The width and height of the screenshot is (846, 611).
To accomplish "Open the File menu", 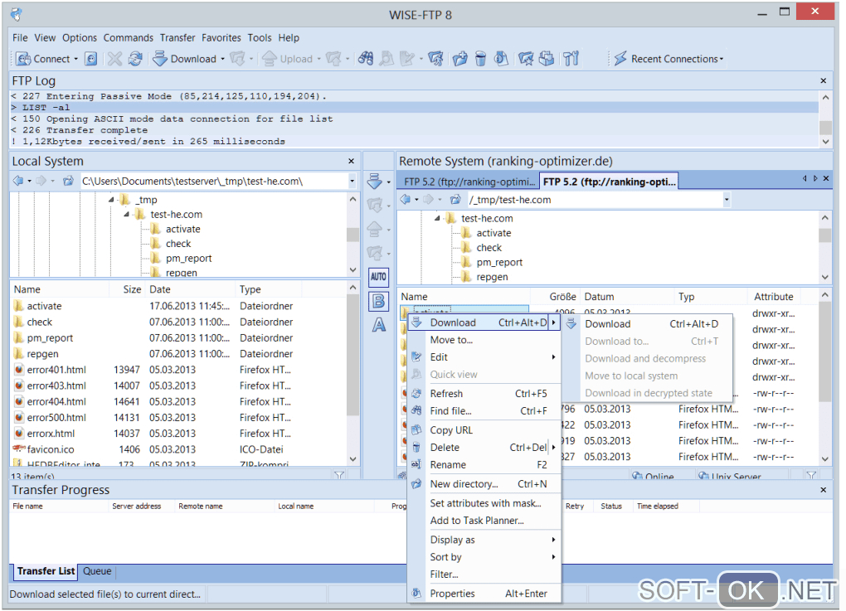I will [x=20, y=38].
